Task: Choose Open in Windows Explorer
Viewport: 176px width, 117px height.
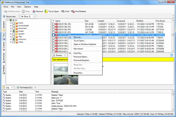Action: click(x=85, y=44)
